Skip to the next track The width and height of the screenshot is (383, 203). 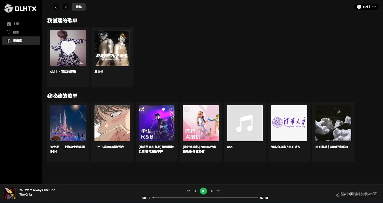coord(212,191)
